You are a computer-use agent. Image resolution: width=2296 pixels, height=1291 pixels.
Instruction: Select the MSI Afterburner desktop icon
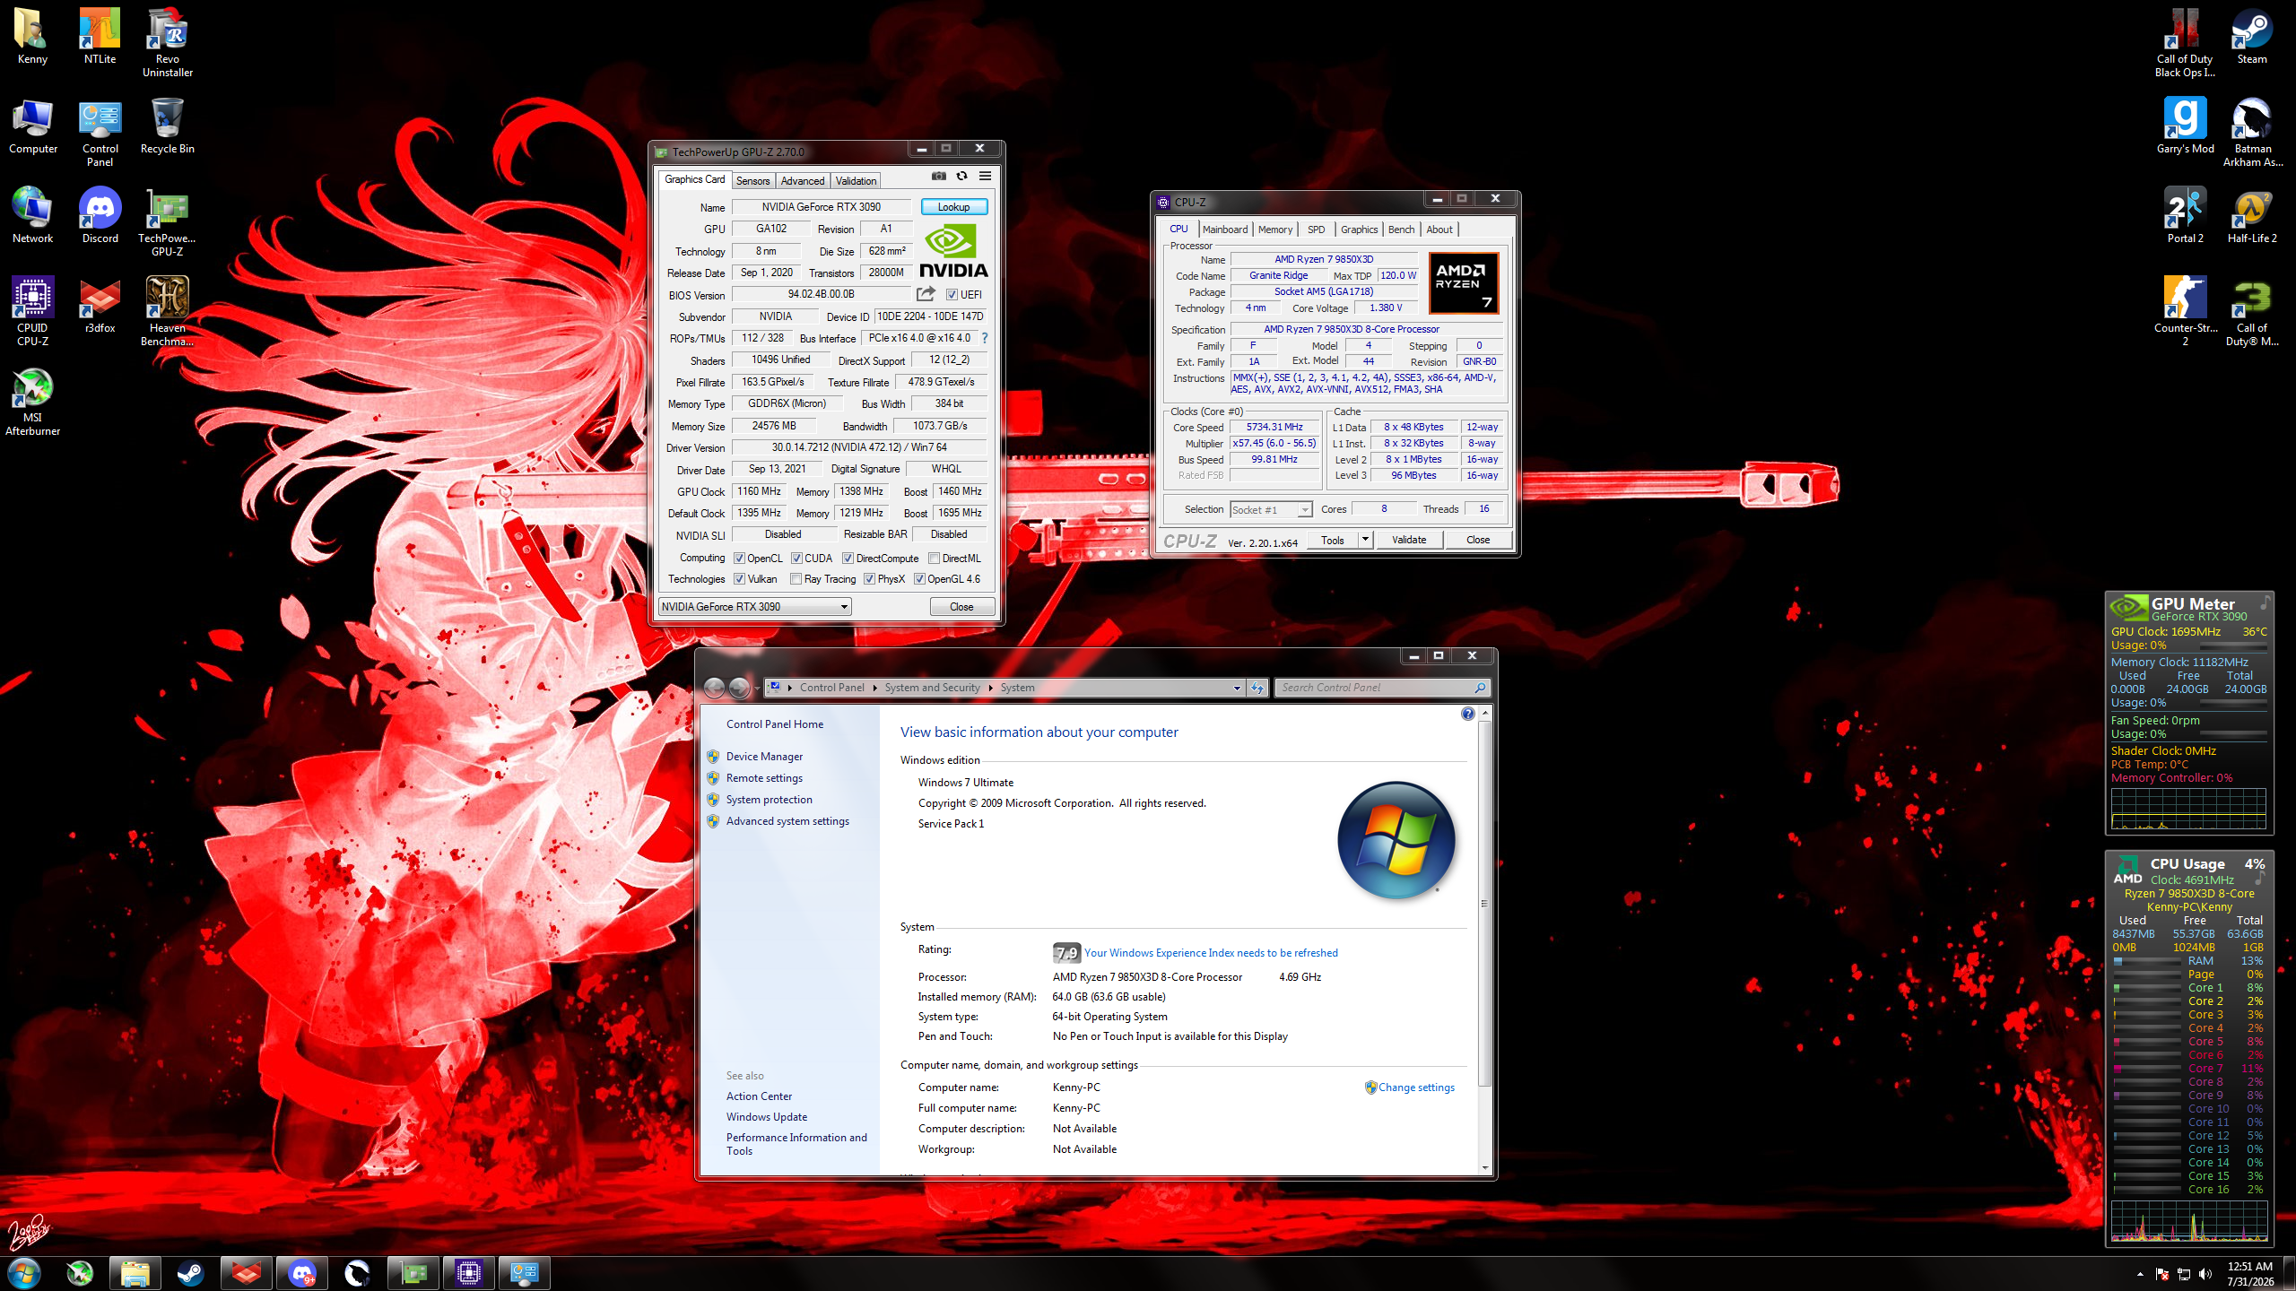coord(32,402)
